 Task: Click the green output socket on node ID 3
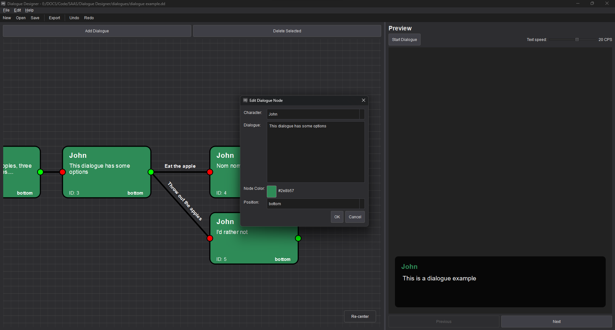151,172
